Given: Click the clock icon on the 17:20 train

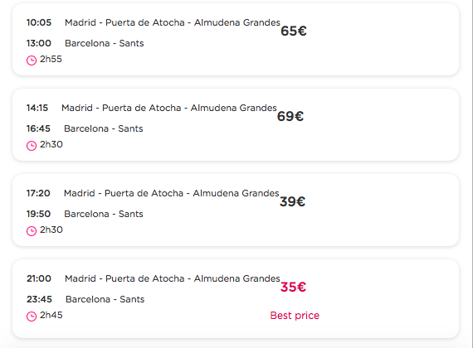Looking at the screenshot, I should tap(32, 231).
